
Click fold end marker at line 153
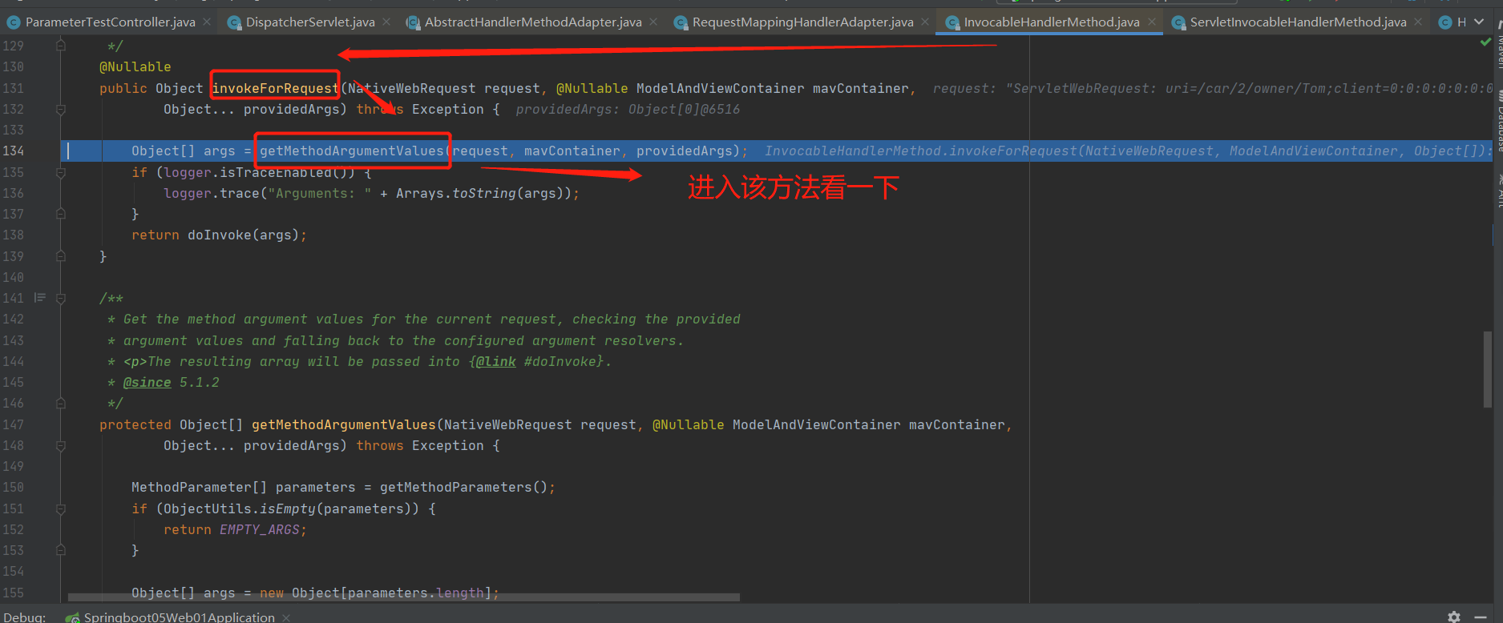click(61, 550)
